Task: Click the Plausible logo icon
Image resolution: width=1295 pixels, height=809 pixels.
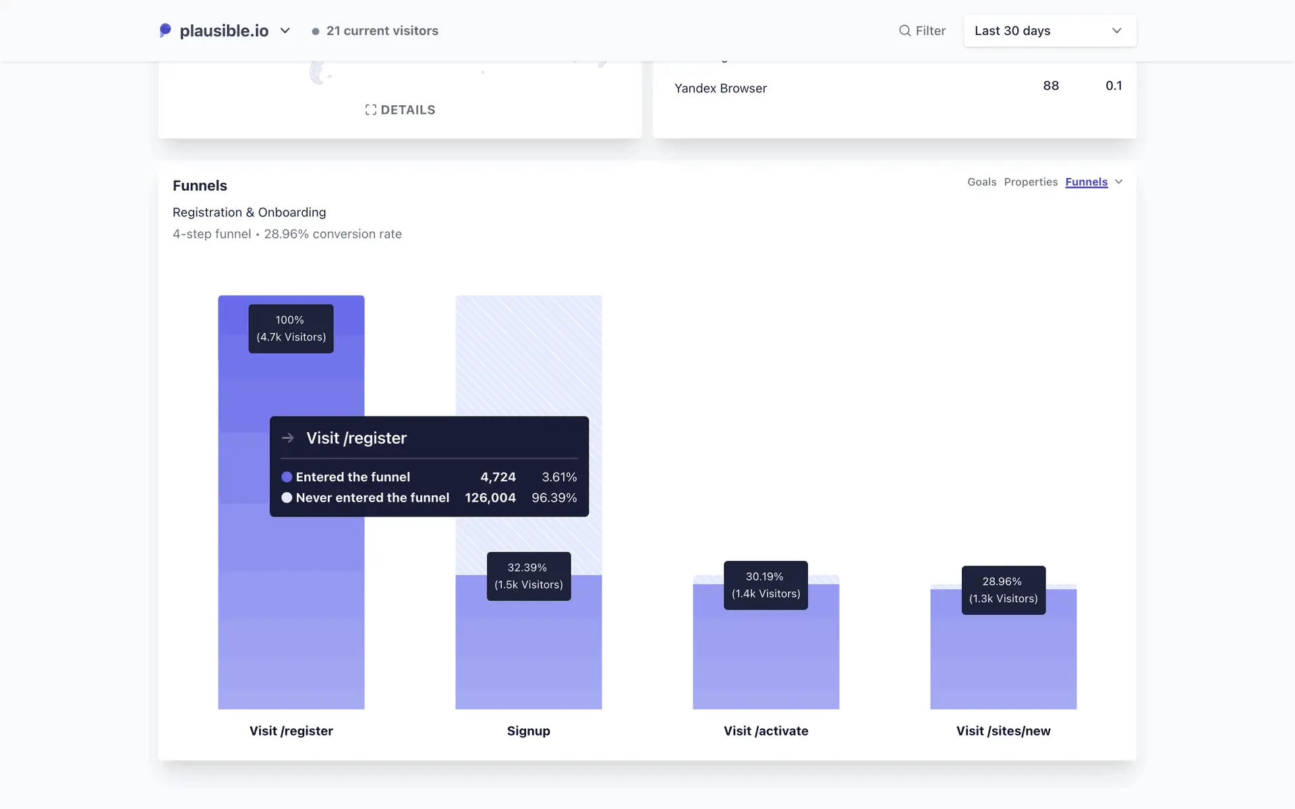Action: [165, 30]
